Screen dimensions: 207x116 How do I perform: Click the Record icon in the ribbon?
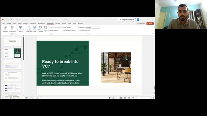coord(46,28)
